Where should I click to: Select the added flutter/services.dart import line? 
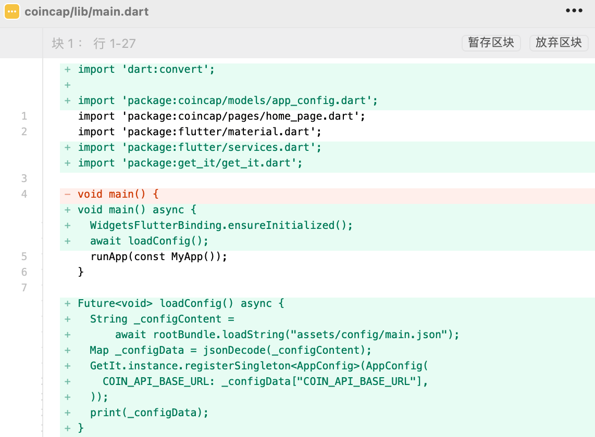200,148
